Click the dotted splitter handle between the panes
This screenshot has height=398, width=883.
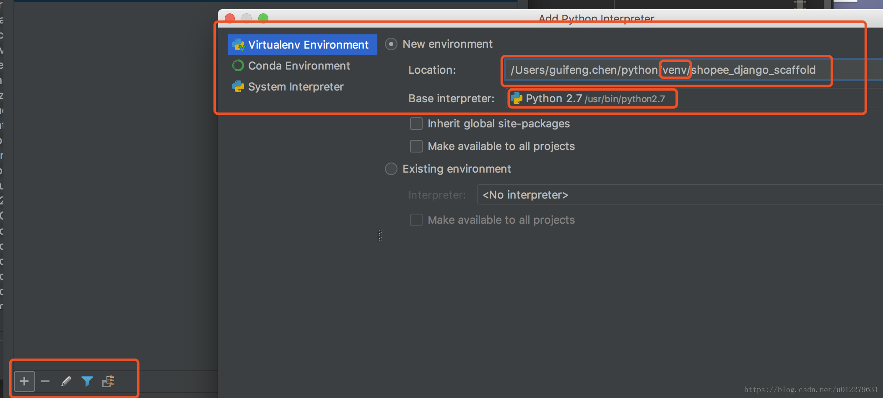click(380, 235)
